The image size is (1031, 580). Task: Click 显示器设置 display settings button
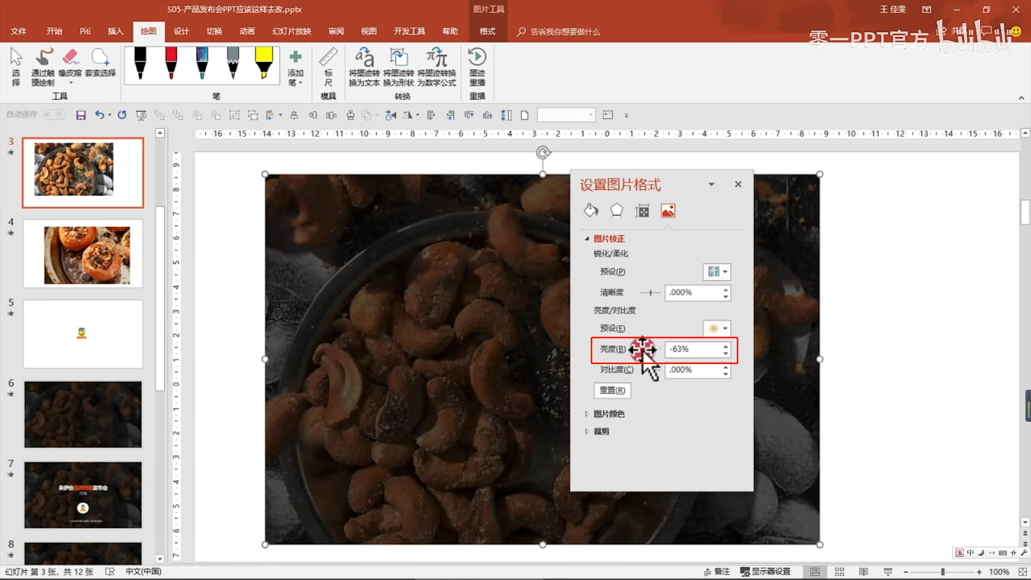click(765, 572)
